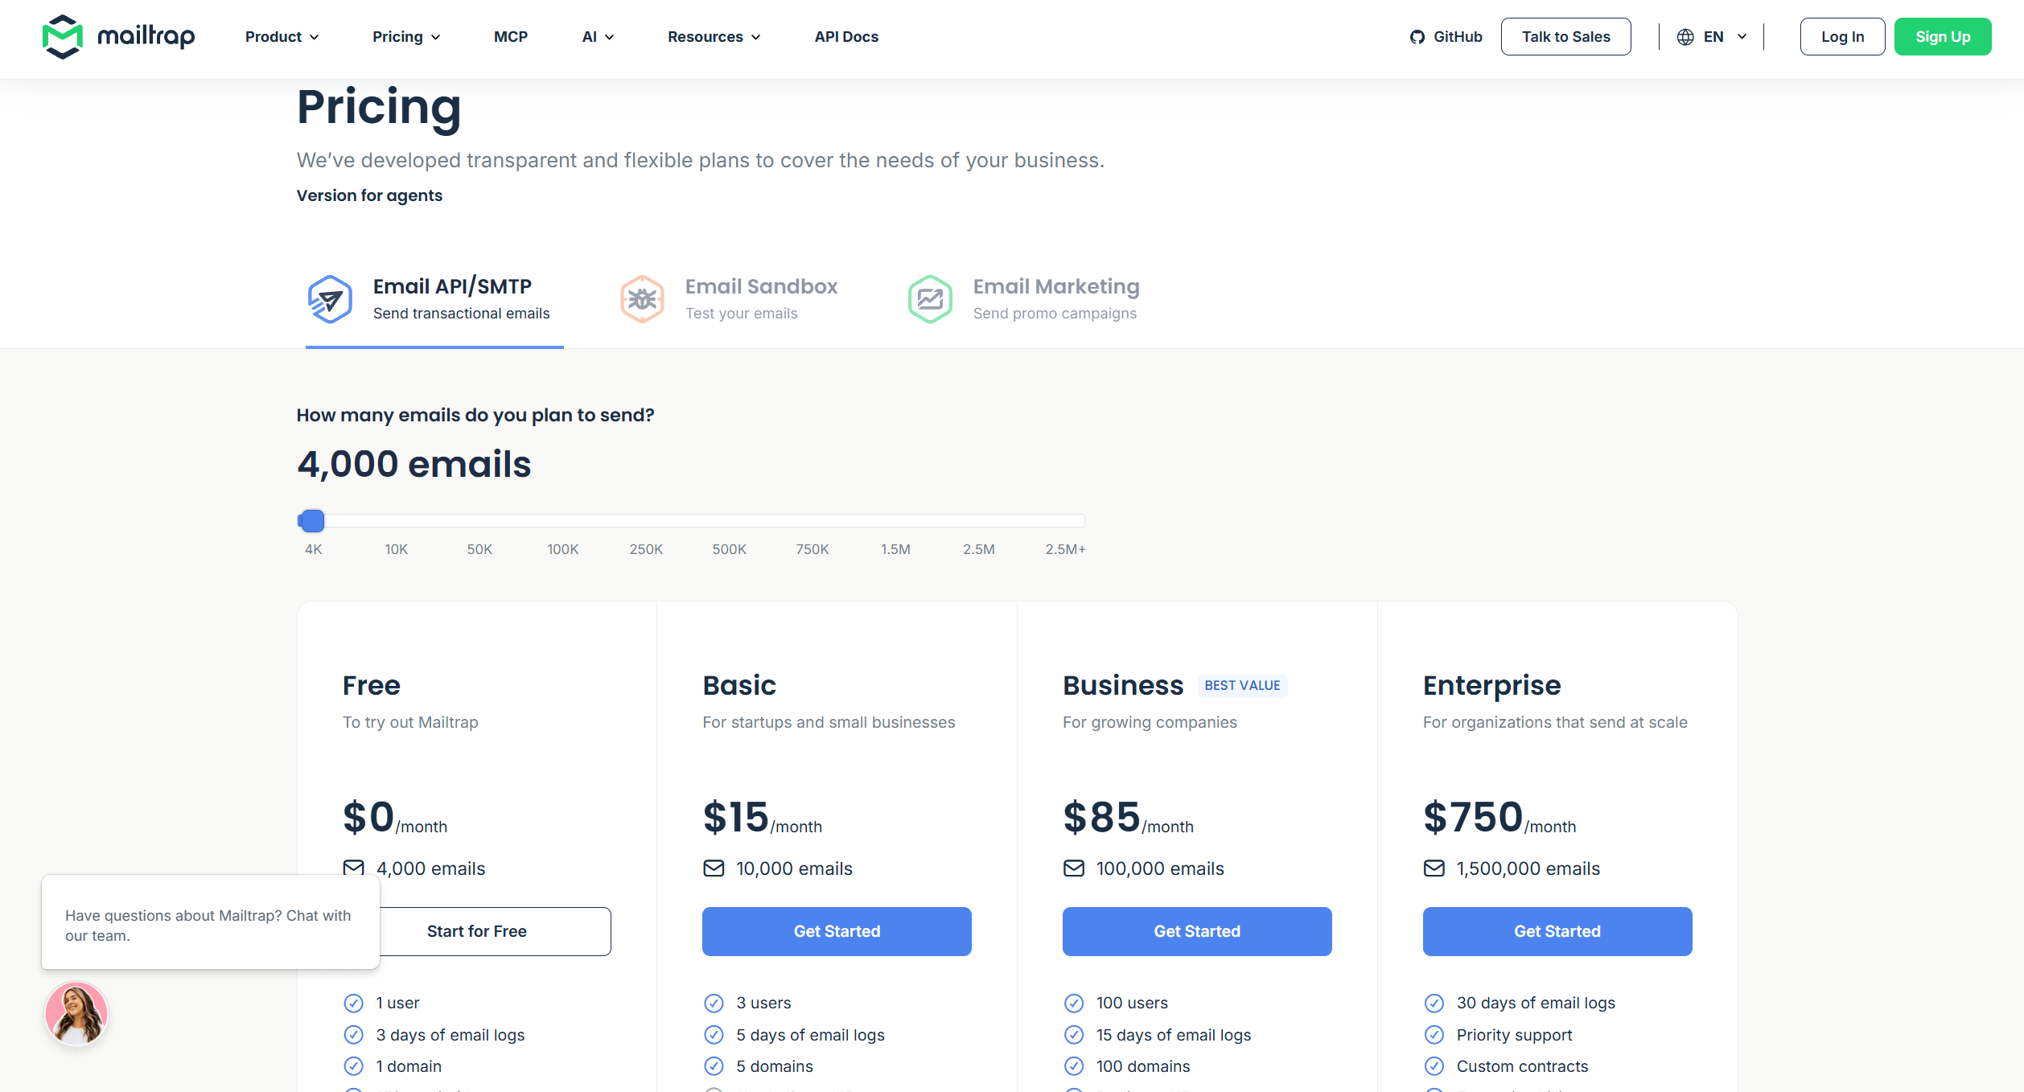This screenshot has width=2024, height=1092.
Task: Click checkmark next to 30 days of email logs
Action: (x=1434, y=1003)
